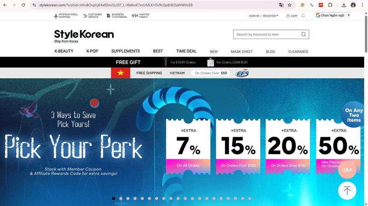The height and width of the screenshot is (206, 368).
Task: Open the CLEARANCE menu item
Action: tap(298, 51)
